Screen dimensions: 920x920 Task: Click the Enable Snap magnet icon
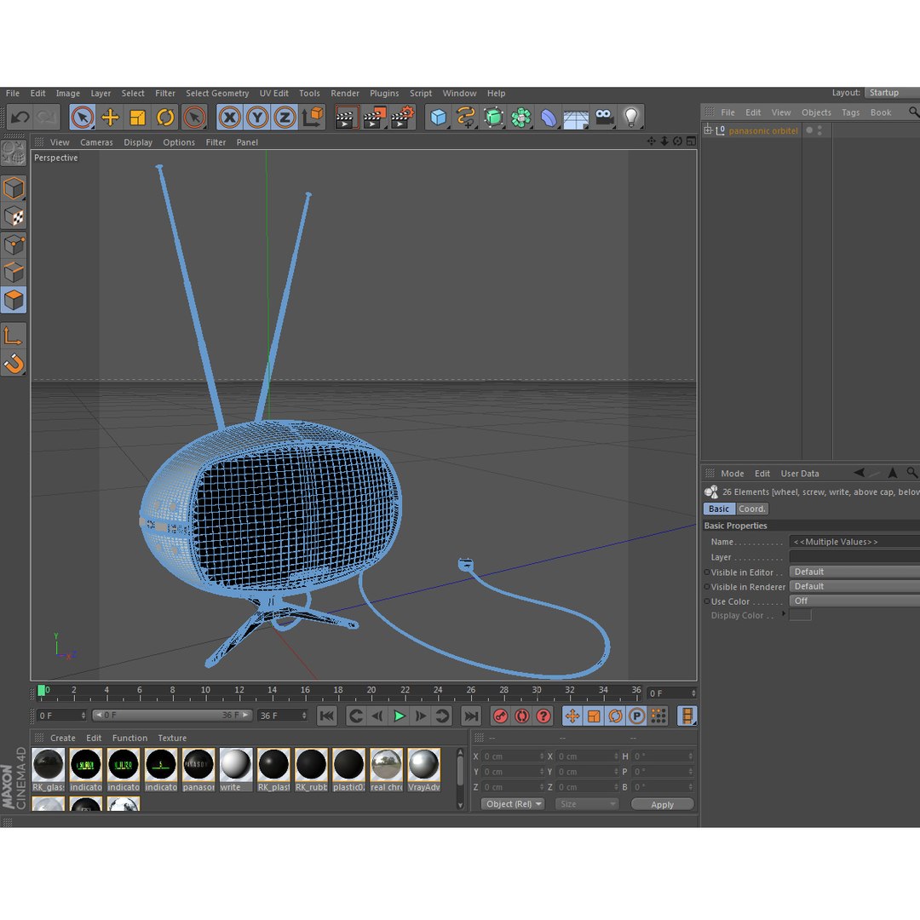pos(14,364)
